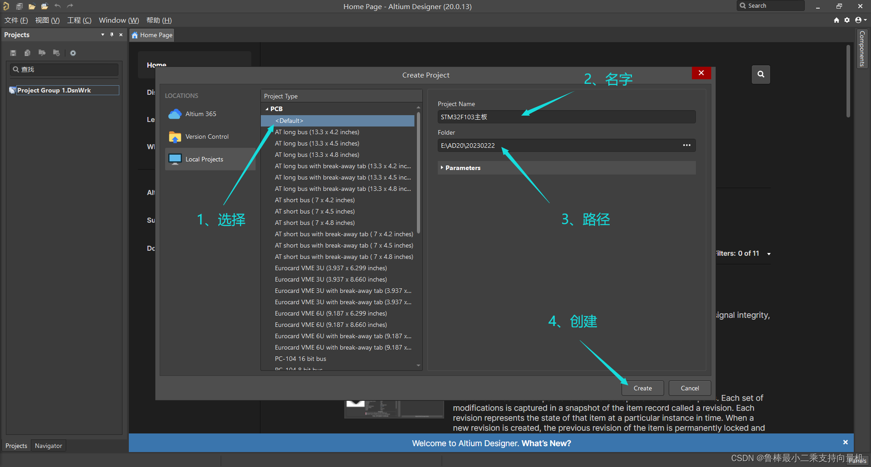871x467 pixels.
Task: Open the Panels button at bottom right
Action: [857, 461]
